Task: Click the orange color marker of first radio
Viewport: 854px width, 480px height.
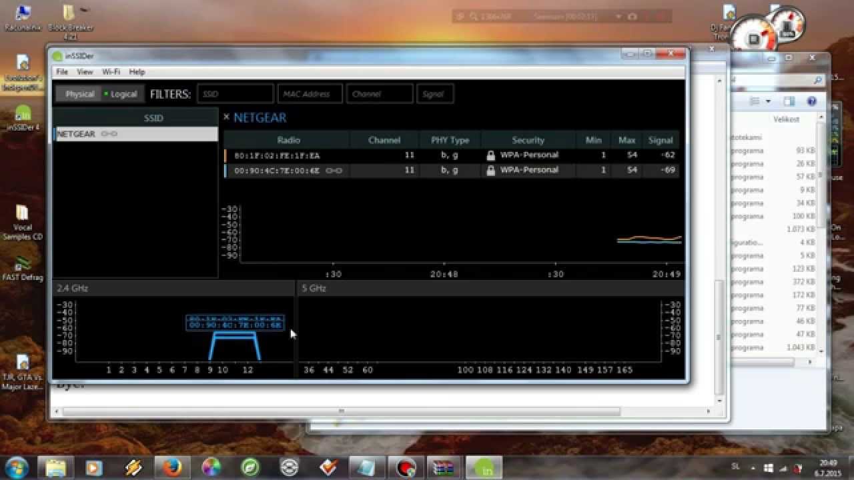Action: (226, 155)
